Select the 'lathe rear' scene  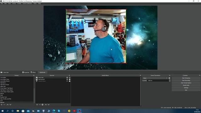[3, 87]
